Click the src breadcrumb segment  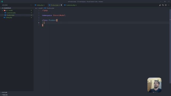(x=36, y=8)
